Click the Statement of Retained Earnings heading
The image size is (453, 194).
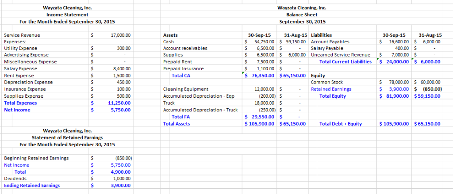click(x=67, y=138)
